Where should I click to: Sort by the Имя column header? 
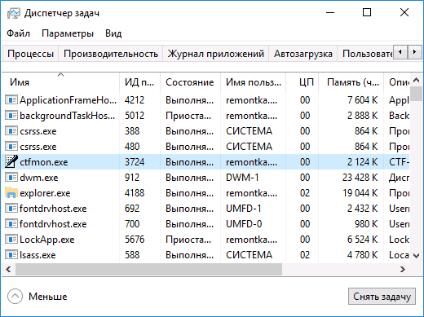61,82
